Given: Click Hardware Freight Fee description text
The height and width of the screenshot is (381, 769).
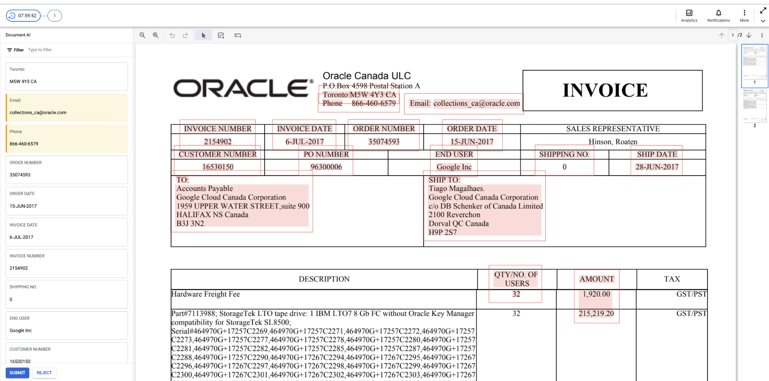Looking at the screenshot, I should pos(205,294).
